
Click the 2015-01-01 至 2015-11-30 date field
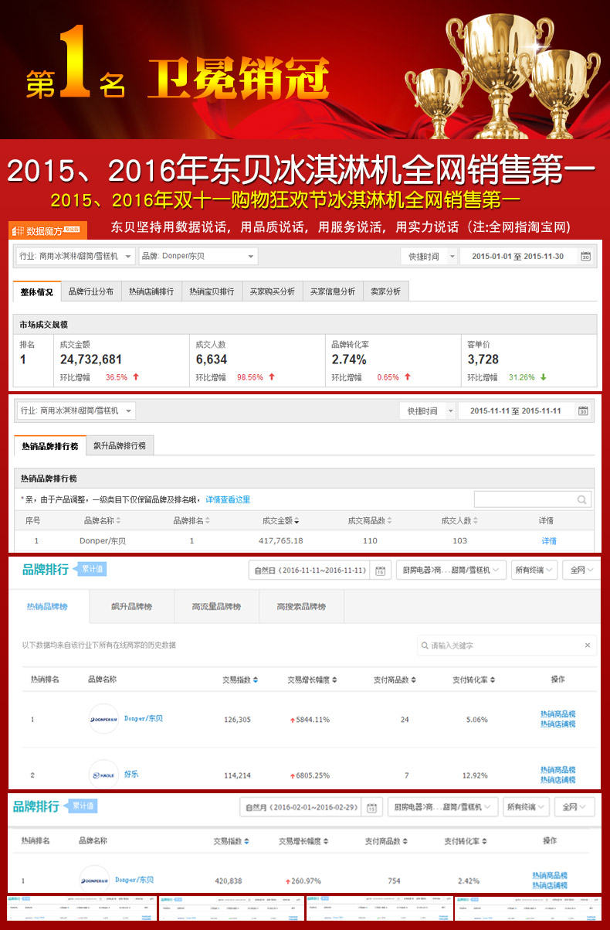[517, 257]
